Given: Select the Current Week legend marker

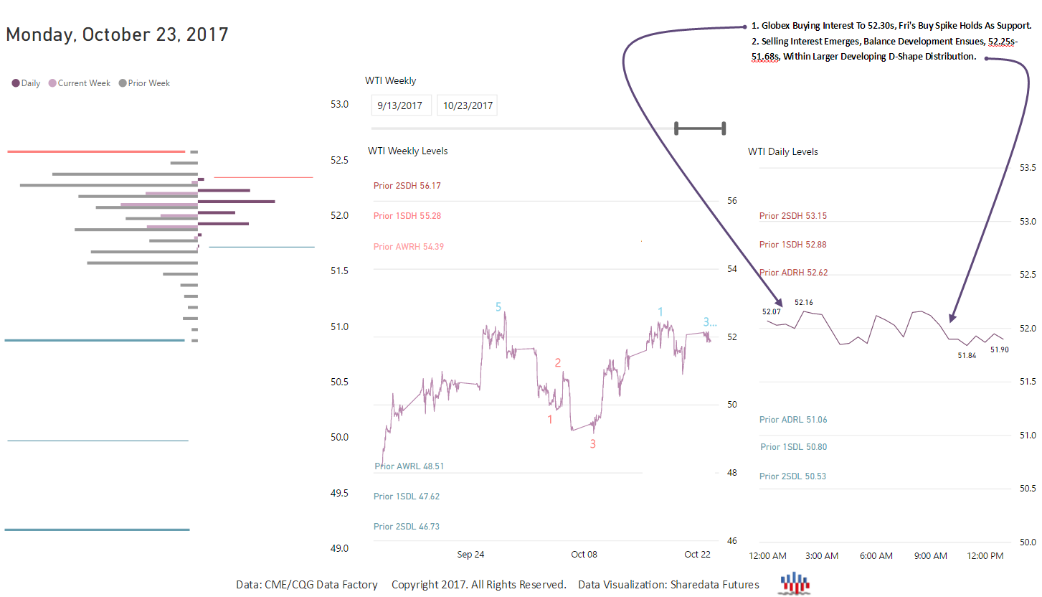Looking at the screenshot, I should coord(52,83).
